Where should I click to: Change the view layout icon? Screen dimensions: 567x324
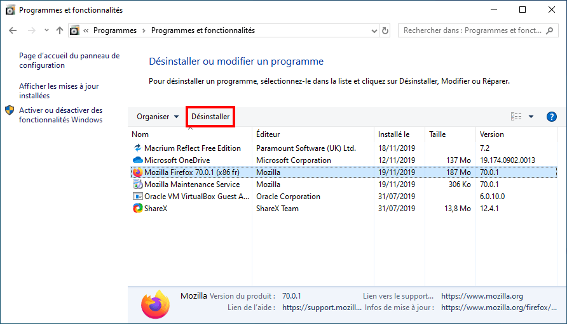[516, 117]
